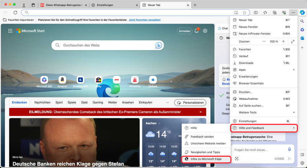Open the Nachrichten feed tab
Viewport: 307px width, 168px height.
click(x=42, y=103)
